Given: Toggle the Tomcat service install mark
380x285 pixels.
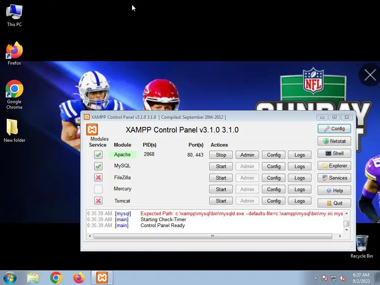Looking at the screenshot, I should pos(98,201).
